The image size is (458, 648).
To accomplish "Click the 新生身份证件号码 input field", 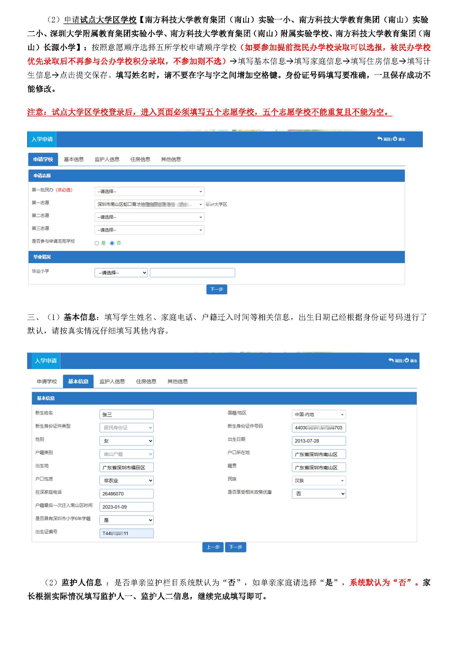I will 319,427.
